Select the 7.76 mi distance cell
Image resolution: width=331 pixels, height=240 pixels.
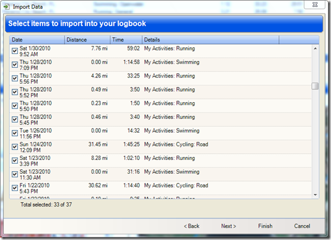[x=99, y=48]
